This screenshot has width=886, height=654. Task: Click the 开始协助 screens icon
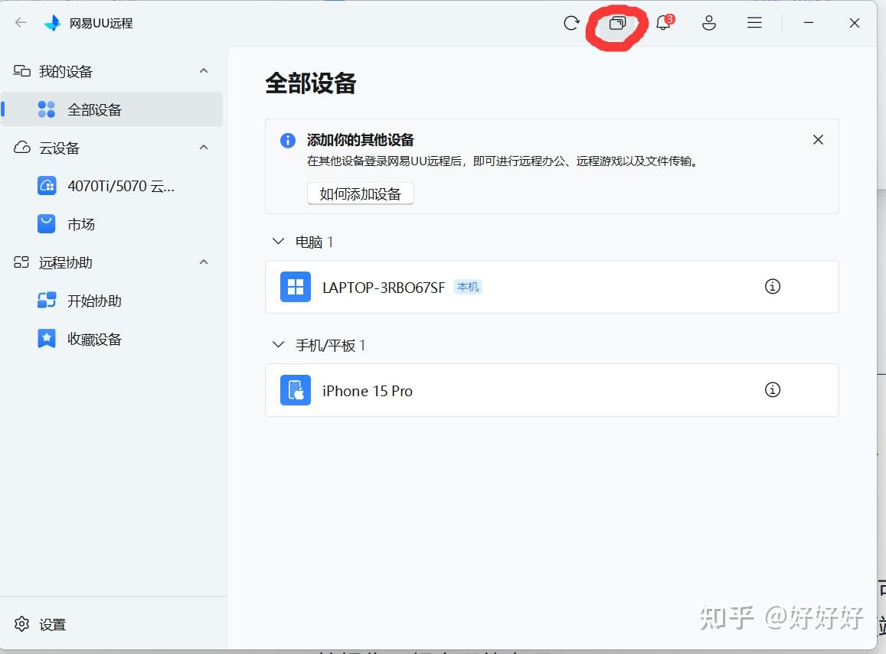click(x=47, y=300)
